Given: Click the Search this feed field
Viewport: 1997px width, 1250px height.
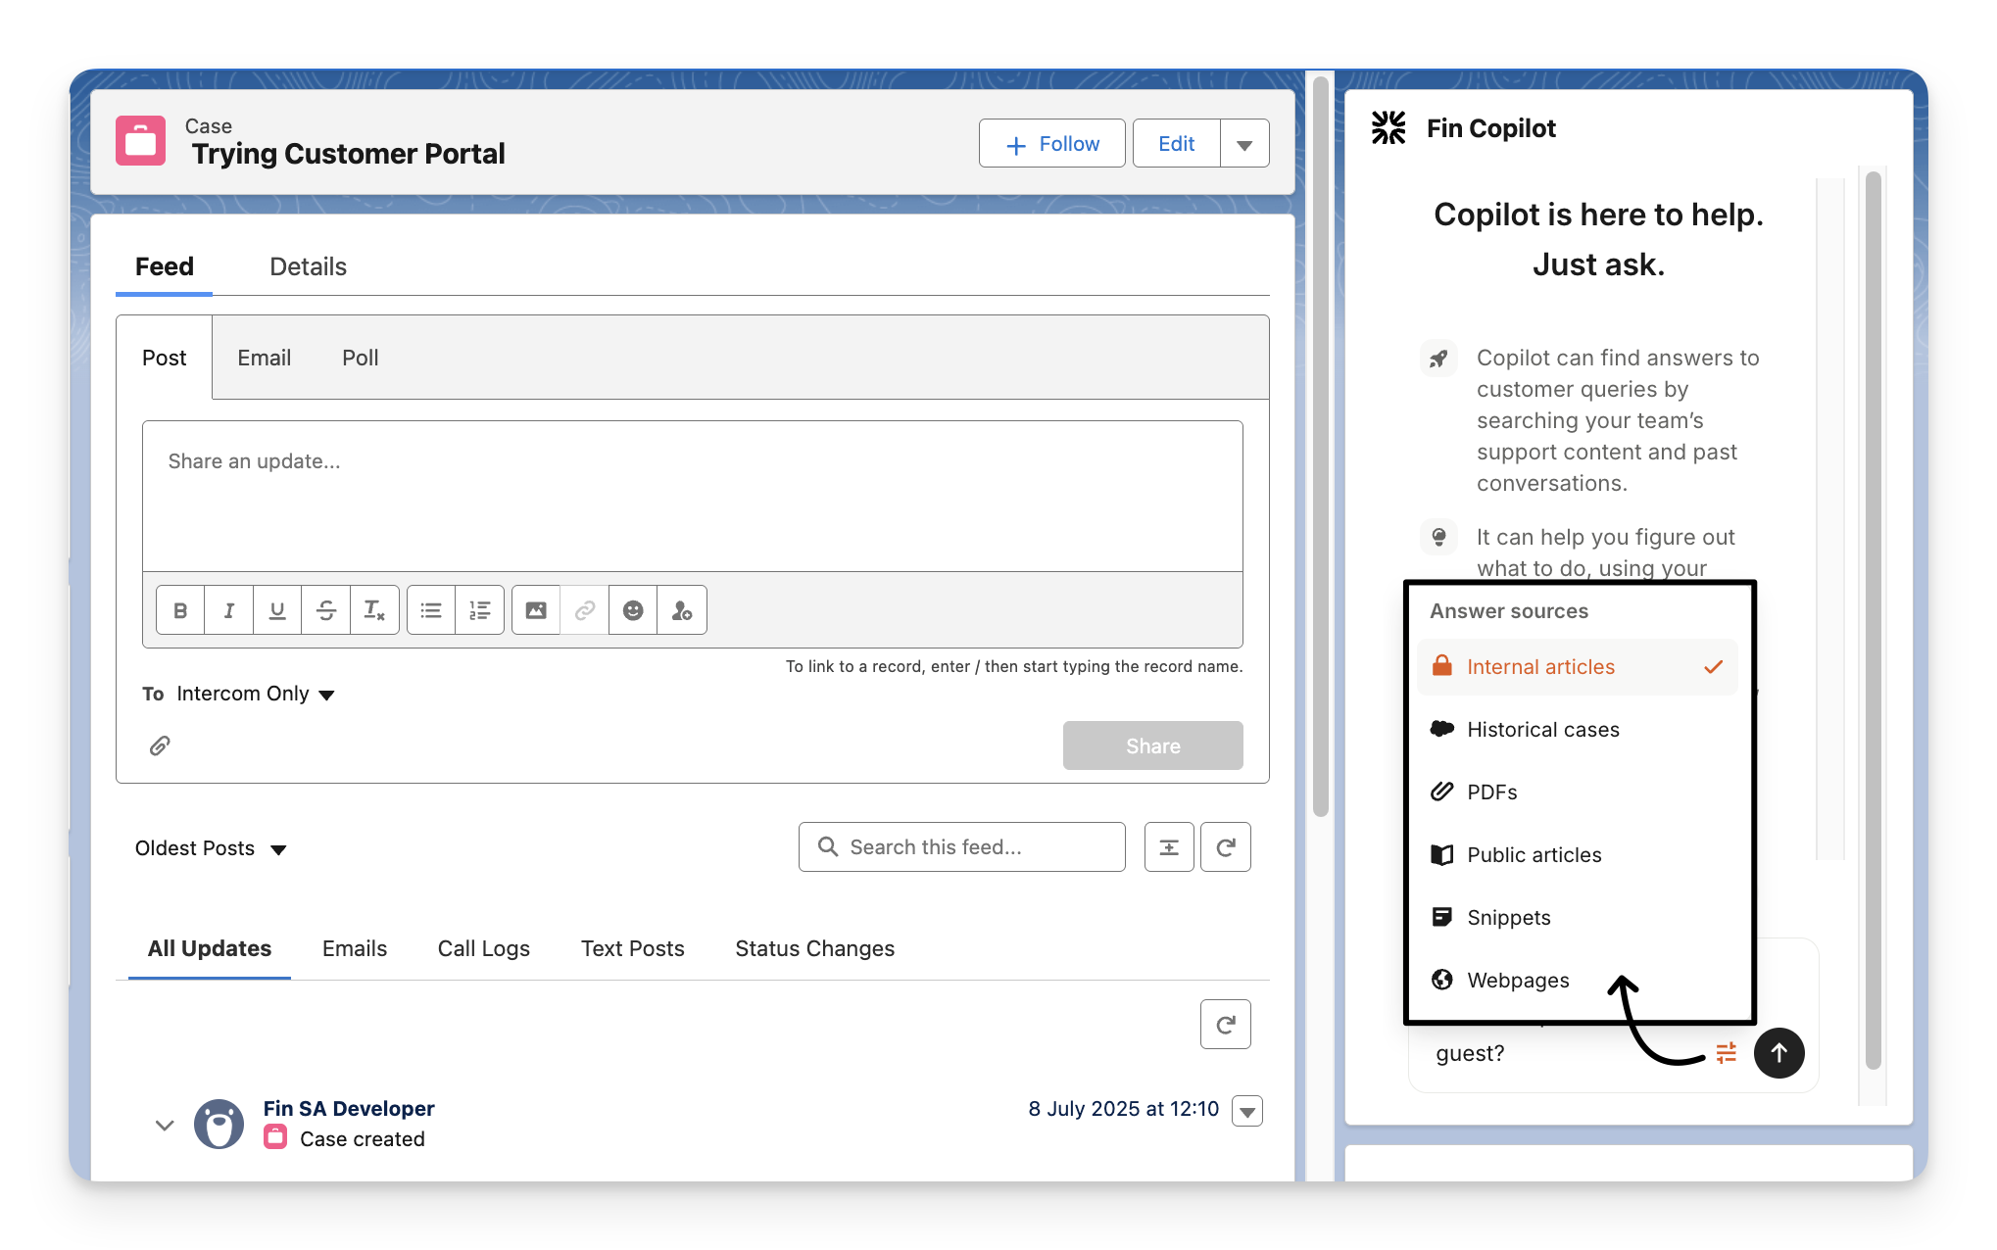Looking at the screenshot, I should point(961,847).
